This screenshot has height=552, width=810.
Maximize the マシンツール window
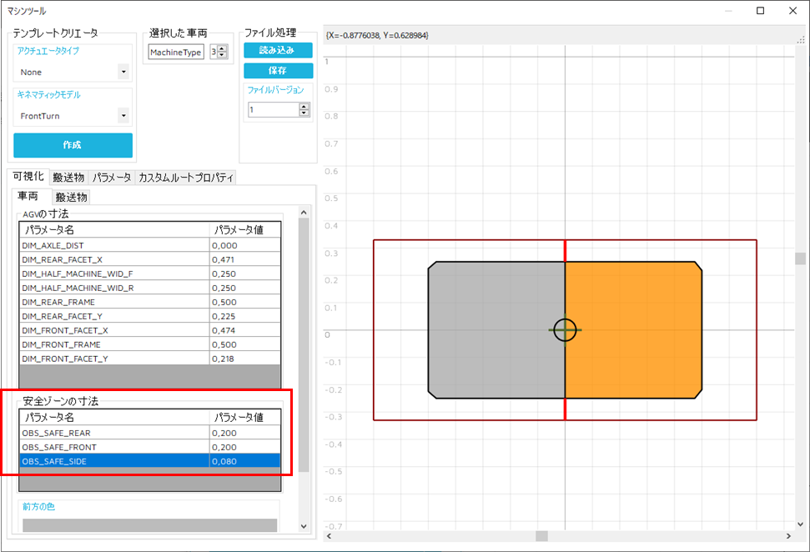[760, 11]
